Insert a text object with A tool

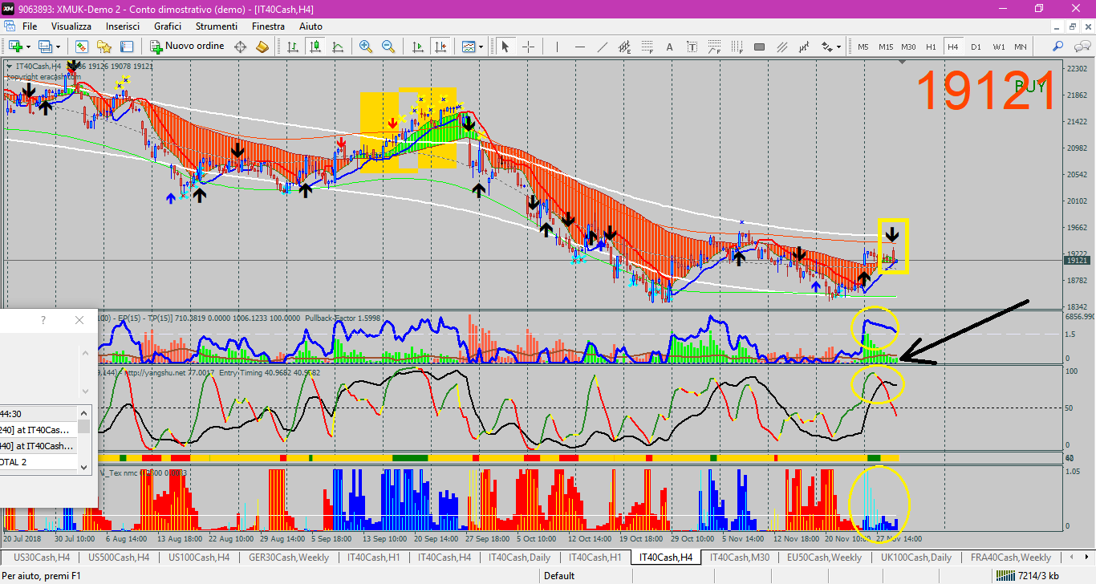(669, 47)
